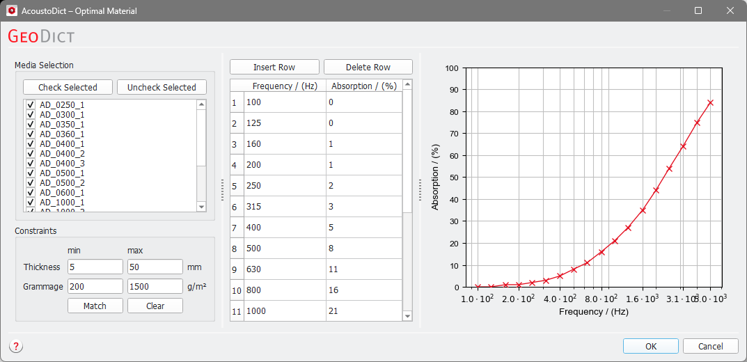The image size is (747, 362).
Task: Click the Thickness max input field
Action: [155, 267]
